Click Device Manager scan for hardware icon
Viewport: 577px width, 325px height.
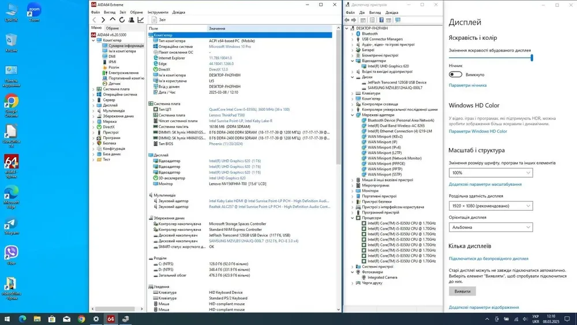click(x=398, y=20)
